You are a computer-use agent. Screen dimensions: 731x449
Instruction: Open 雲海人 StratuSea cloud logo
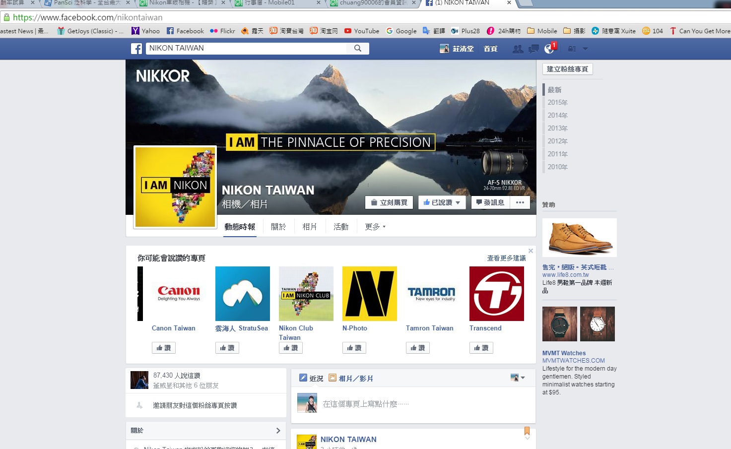point(243,294)
